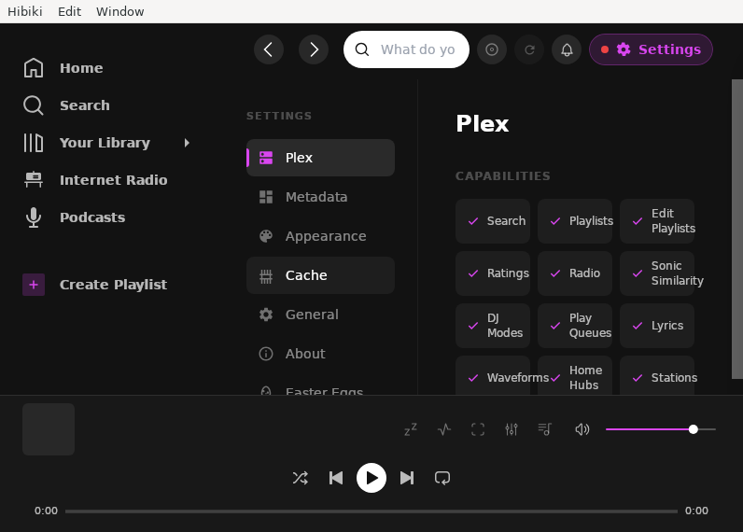Expand the Your Library arrow
The width and height of the screenshot is (743, 532).
pos(187,143)
